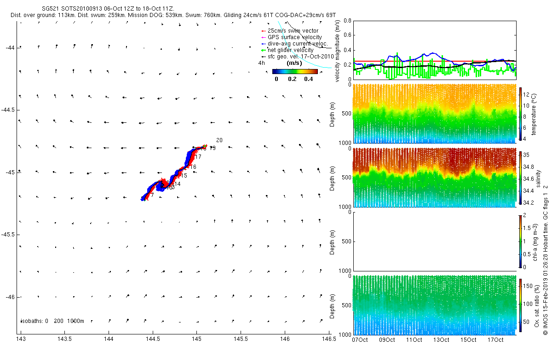Viewport: 552px width, 345px height.
Task: Click the temperature (°C) colorbar
Action: point(521,113)
